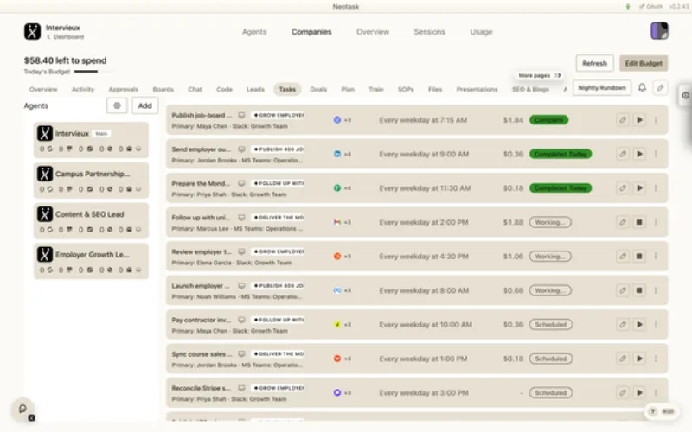Run the Prepare the Mond... task

[639, 188]
